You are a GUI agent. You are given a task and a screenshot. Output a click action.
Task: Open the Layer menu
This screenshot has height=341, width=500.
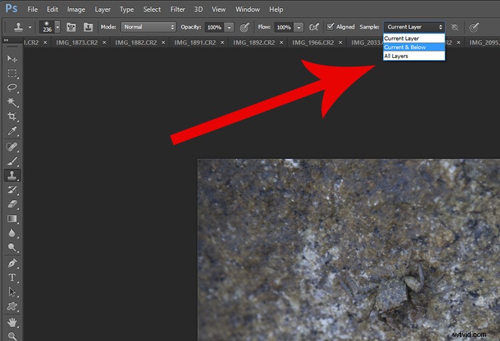(103, 9)
